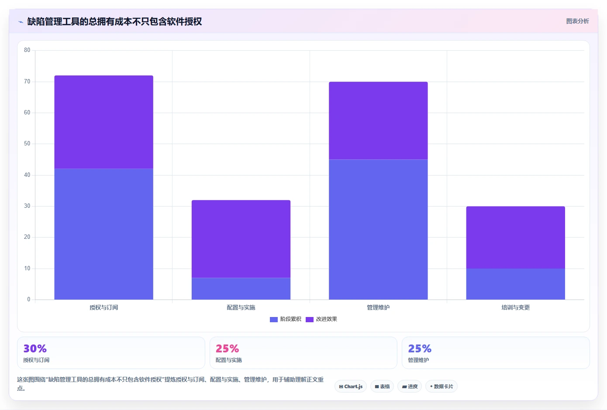Click the purple segment of 培训与变更 bar
607x410 pixels.
[516, 237]
